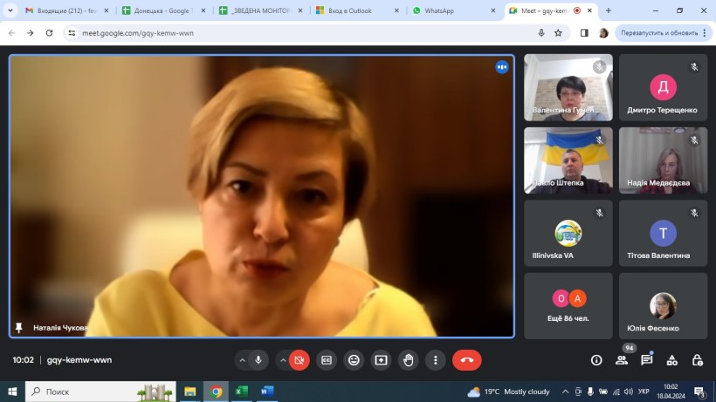Open meeting details info icon
Viewport: 716px width, 402px height.
pyautogui.click(x=596, y=360)
